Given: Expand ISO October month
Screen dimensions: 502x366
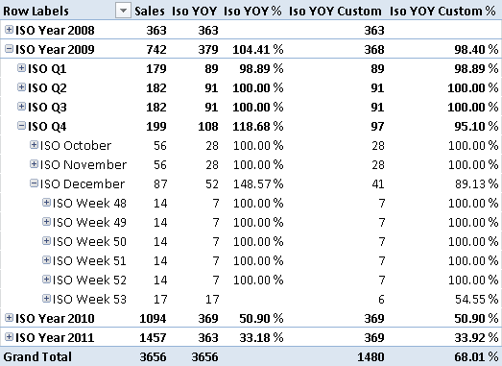Looking at the screenshot, I should 34,144.
